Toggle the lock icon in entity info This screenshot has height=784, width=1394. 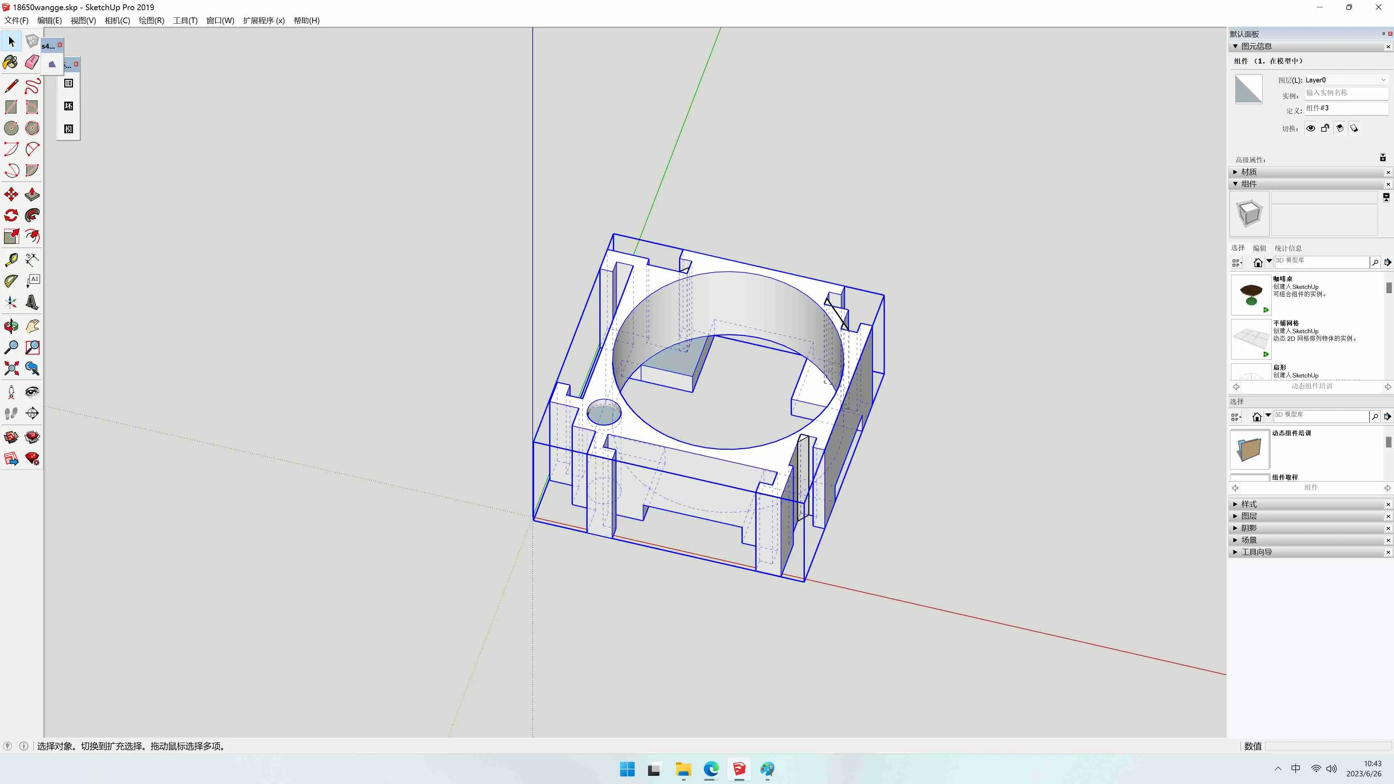coord(1325,128)
